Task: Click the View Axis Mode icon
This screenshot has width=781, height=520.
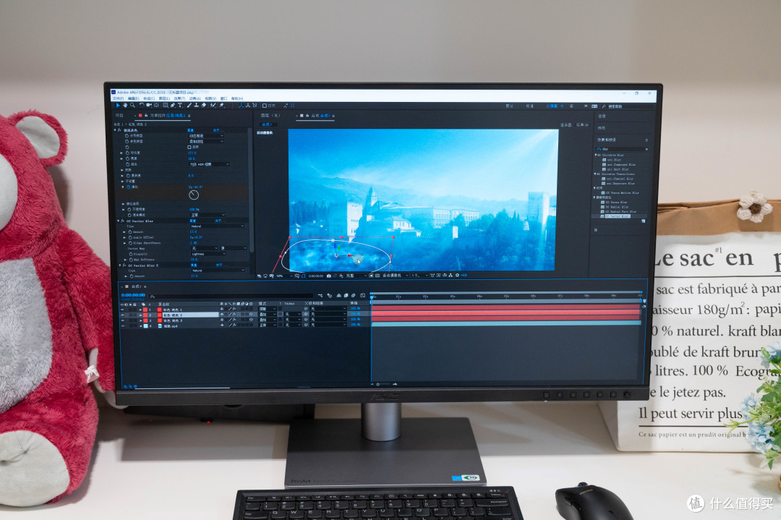Action: (255, 105)
